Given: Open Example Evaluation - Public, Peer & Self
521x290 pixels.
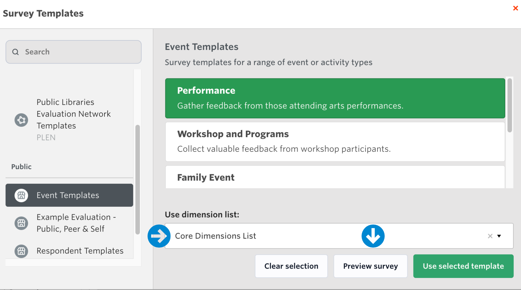Looking at the screenshot, I should tap(76, 223).
